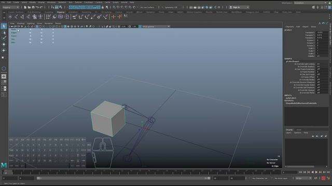This screenshot has width=332, height=186.
Task: Click the gray cube in viewport
Action: pos(108,119)
